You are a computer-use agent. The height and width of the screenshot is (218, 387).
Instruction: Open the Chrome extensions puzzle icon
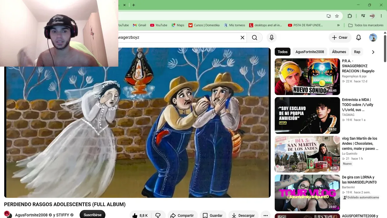350,16
